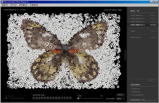
Task: Collapse side panel with edge handle
Action: click(x=125, y=55)
